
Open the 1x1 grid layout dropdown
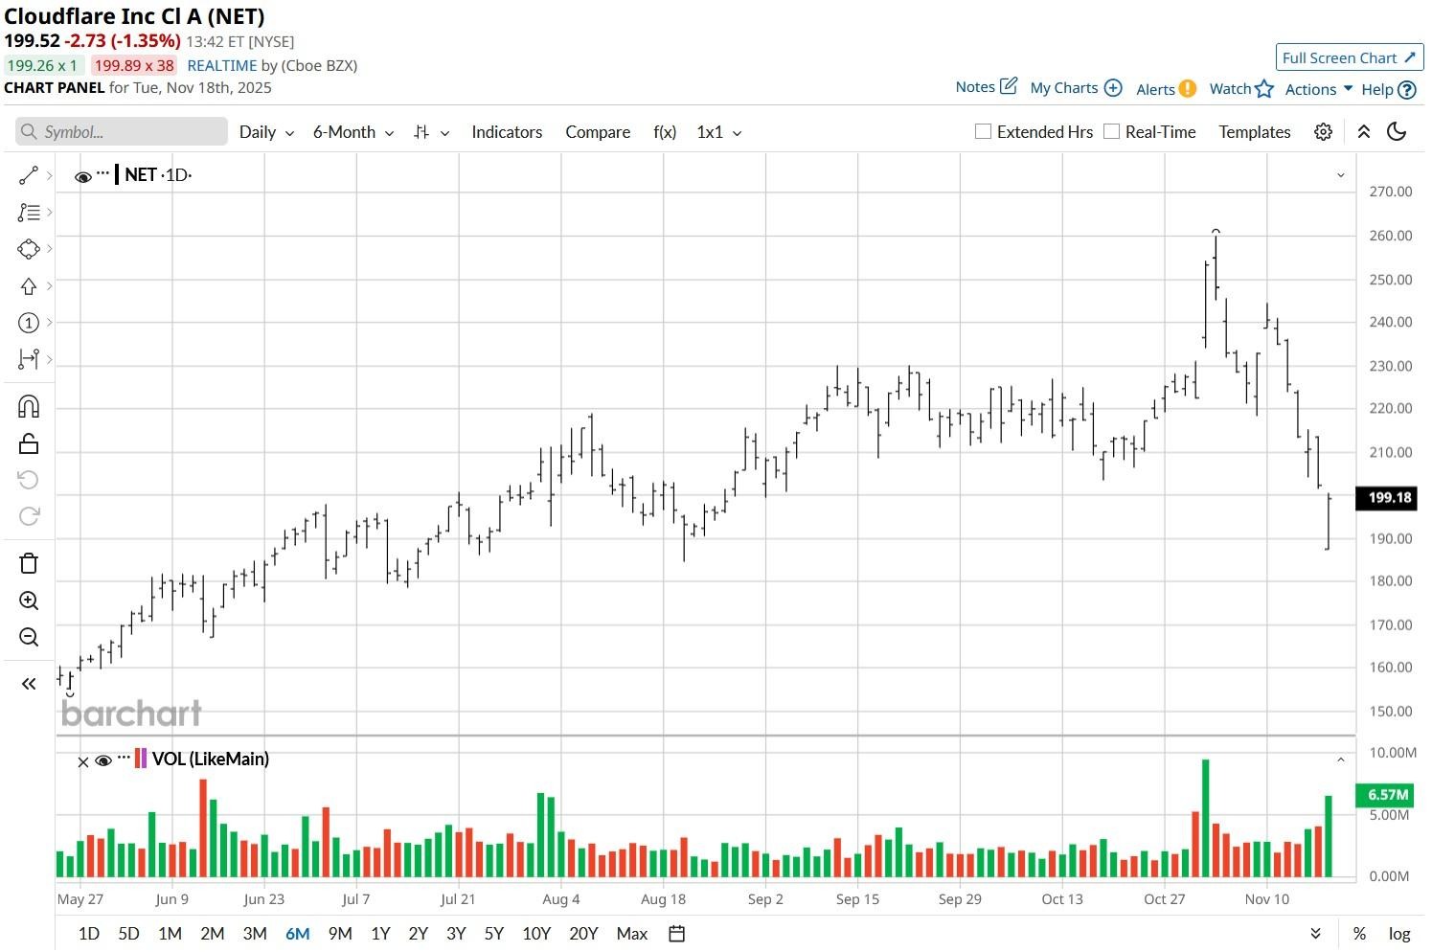pos(719,132)
